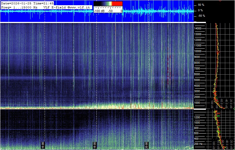Click the 20.0 dB label on upper spectrum plot

point(231,102)
